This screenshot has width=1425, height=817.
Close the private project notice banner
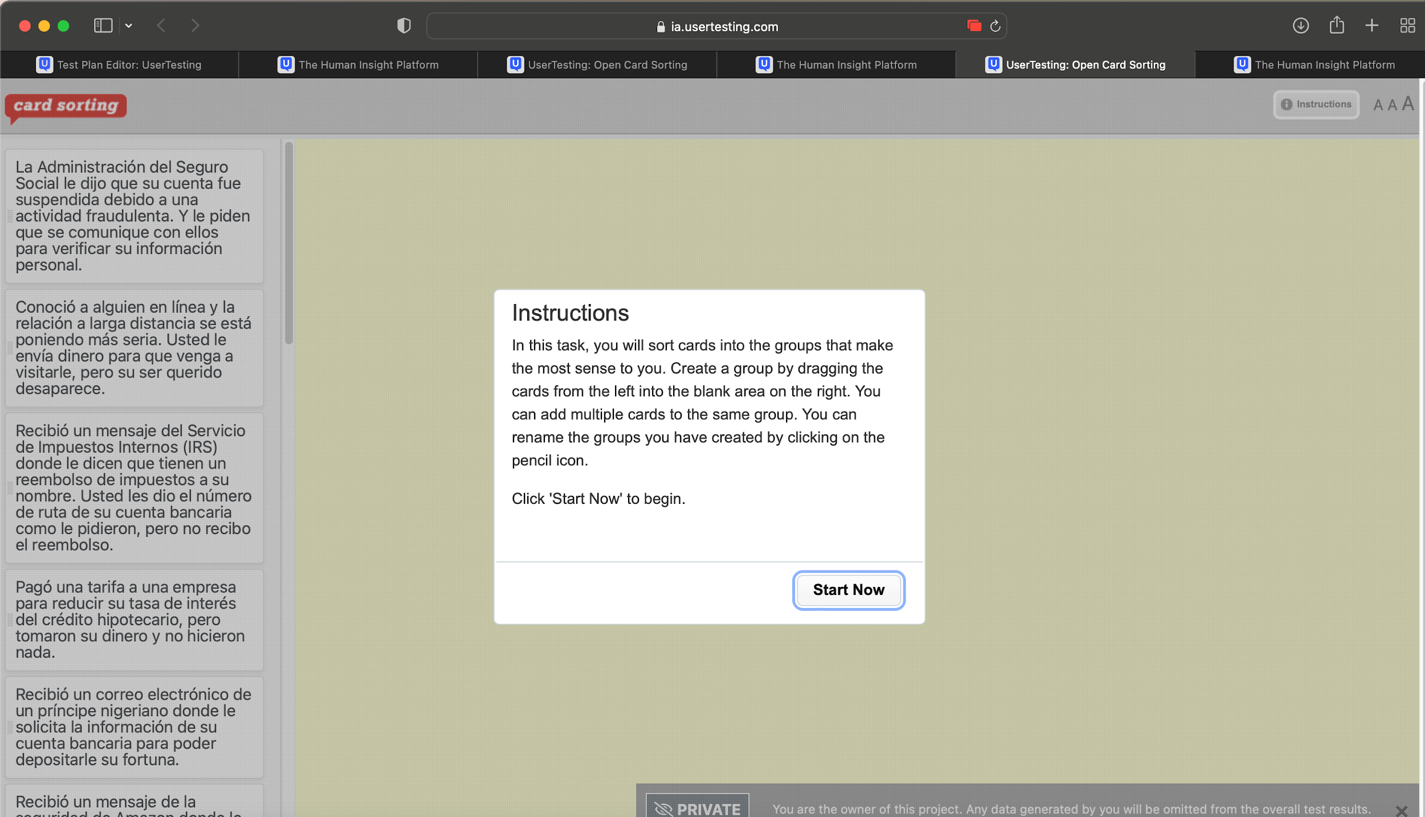click(x=1401, y=810)
